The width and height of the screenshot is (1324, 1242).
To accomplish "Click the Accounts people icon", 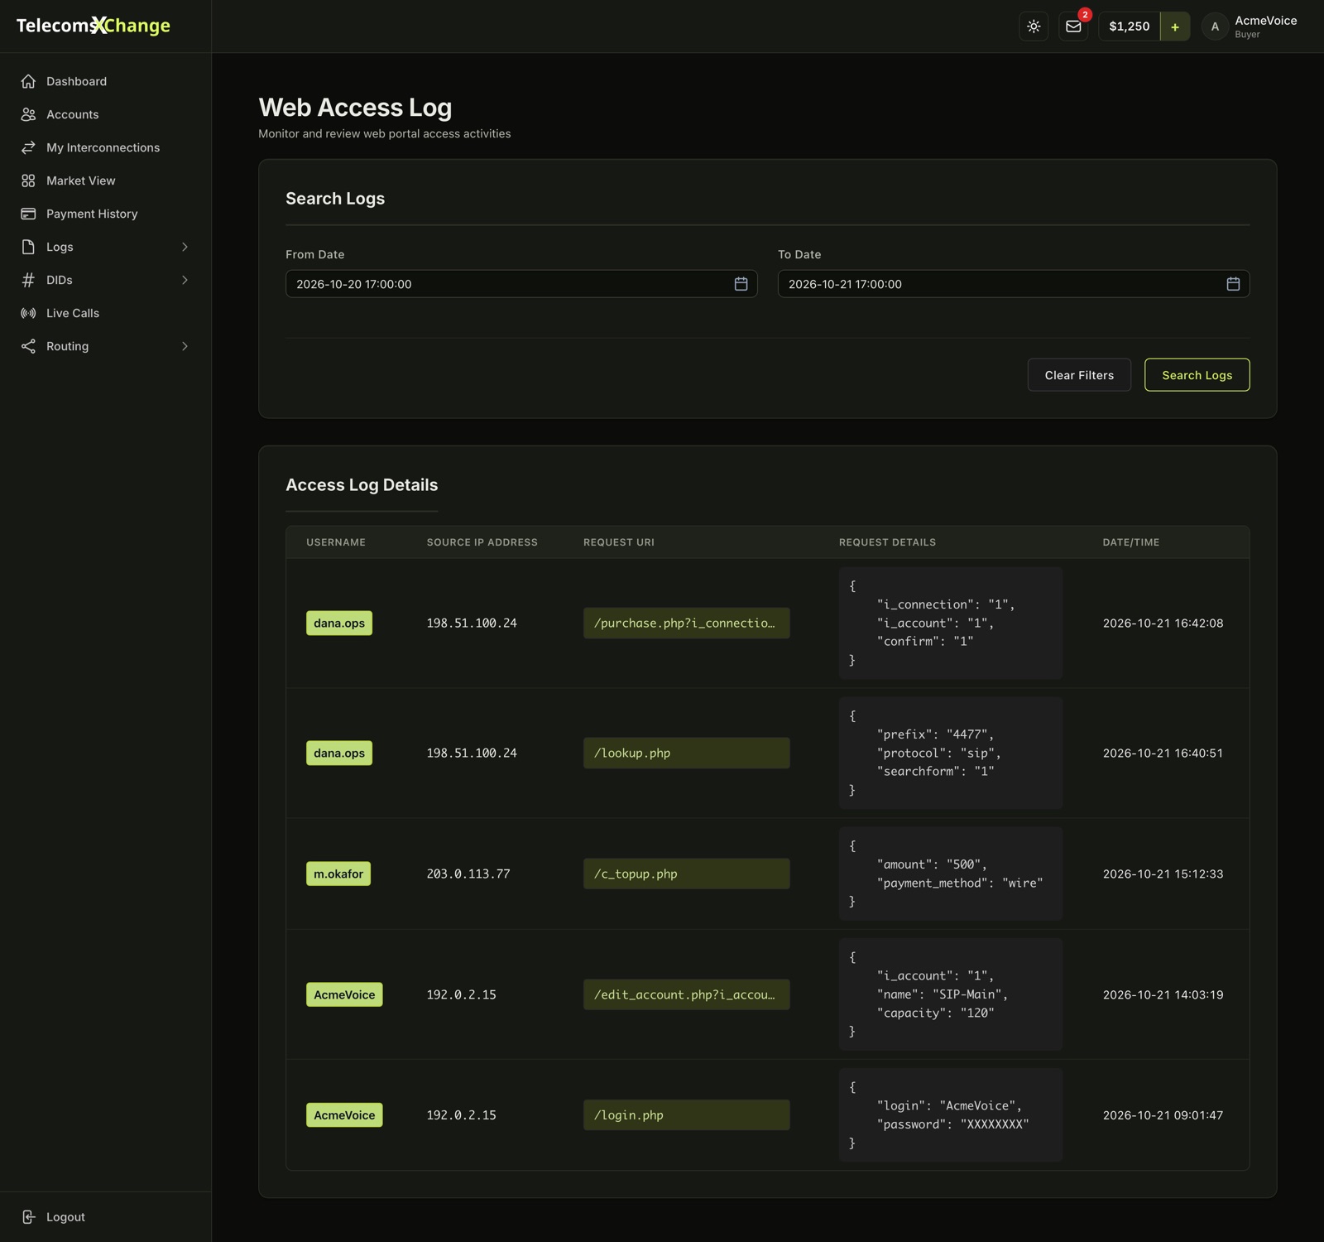I will point(28,114).
